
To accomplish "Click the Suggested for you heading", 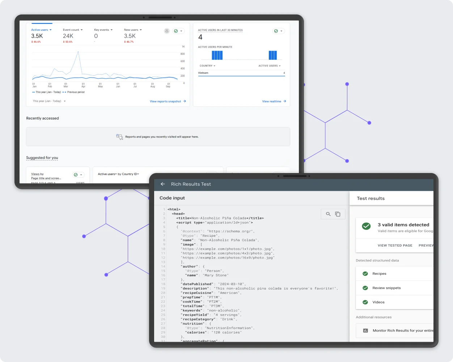I will coord(42,158).
